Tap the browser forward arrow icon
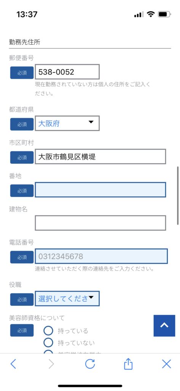 51,364
